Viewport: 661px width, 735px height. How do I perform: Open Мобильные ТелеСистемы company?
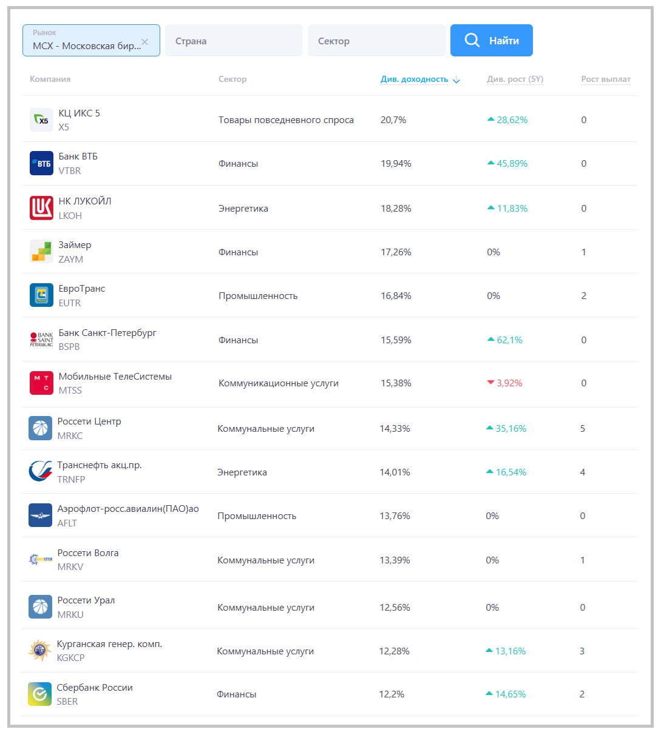point(115,377)
